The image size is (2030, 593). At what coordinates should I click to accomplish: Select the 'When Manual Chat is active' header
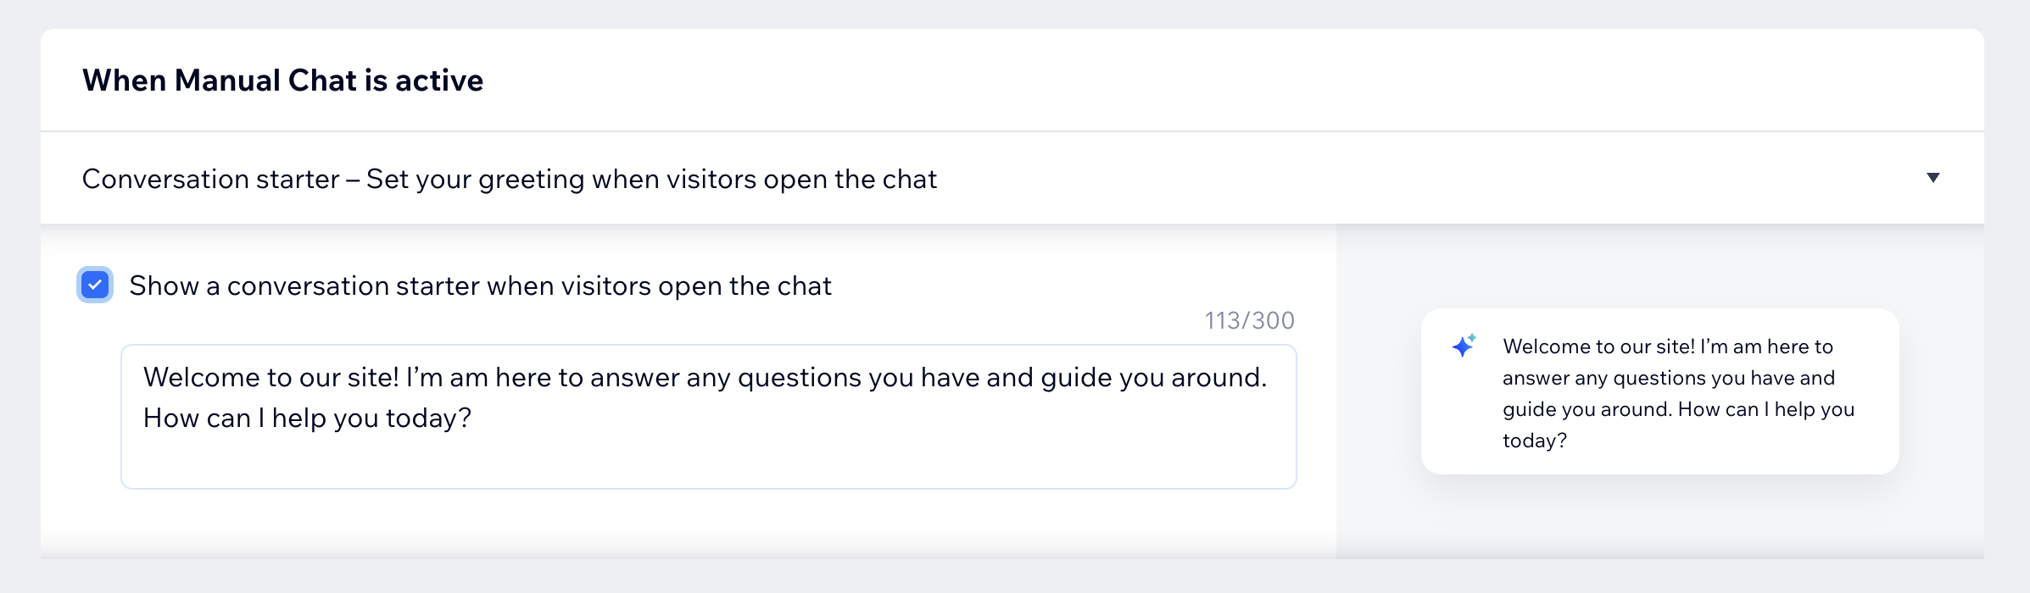(x=282, y=80)
